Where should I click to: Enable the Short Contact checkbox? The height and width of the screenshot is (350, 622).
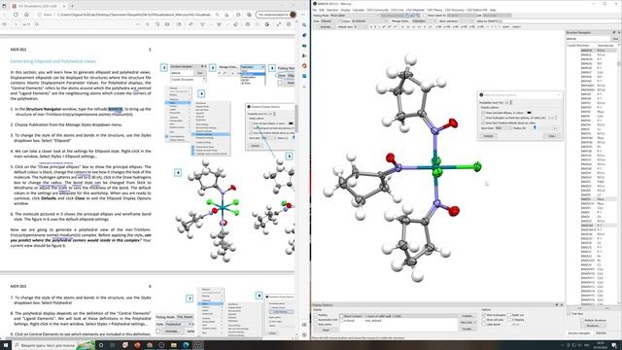[x=341, y=316]
